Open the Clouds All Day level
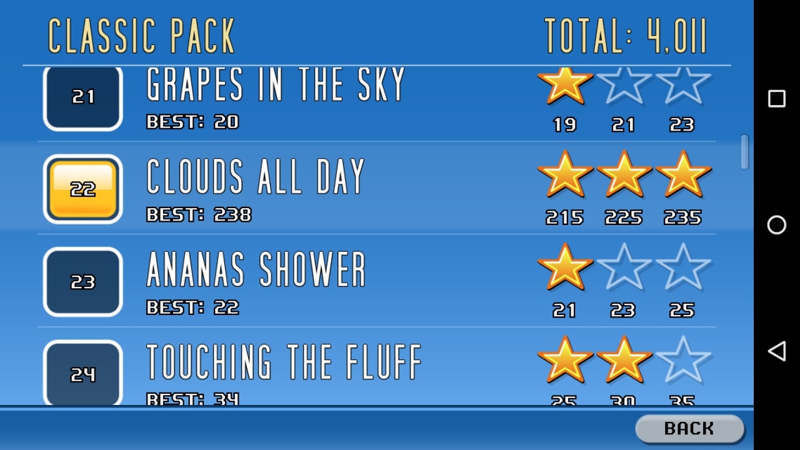This screenshot has height=450, width=800. (255, 176)
